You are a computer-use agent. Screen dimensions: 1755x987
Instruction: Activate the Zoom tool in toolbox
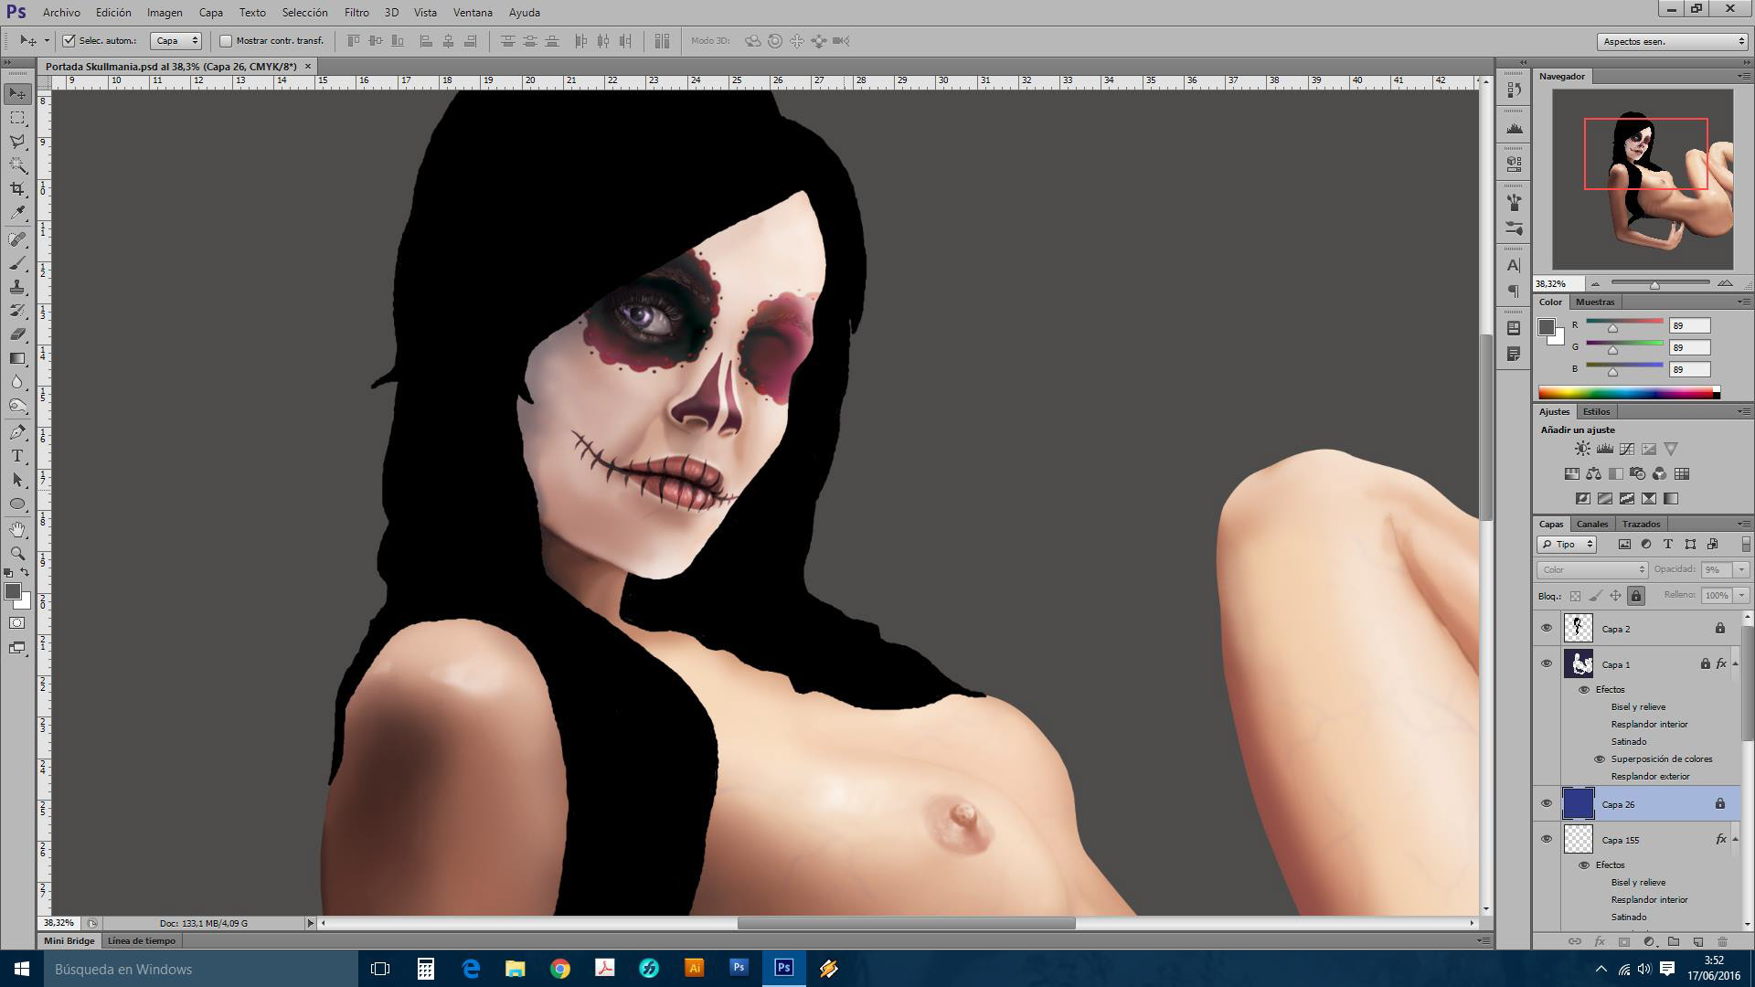(x=17, y=553)
